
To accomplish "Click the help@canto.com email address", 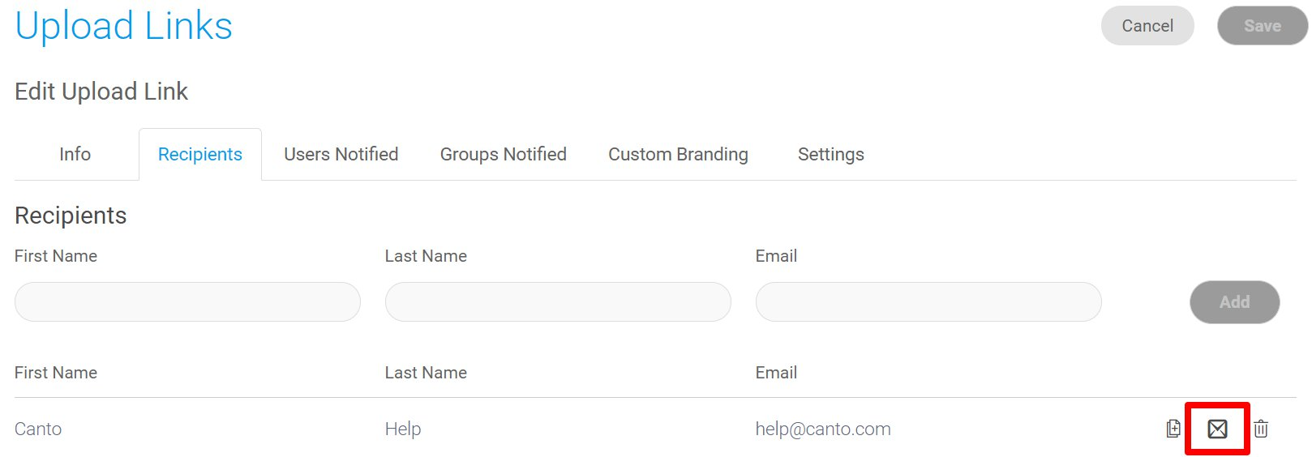I will tap(823, 429).
